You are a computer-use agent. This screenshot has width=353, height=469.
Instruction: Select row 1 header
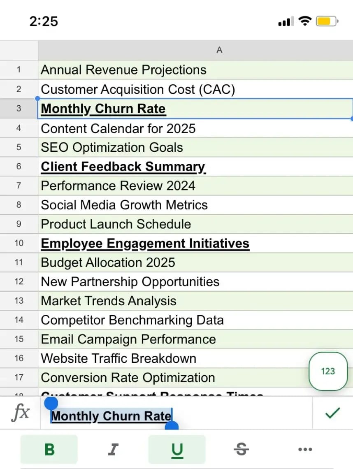tap(19, 70)
